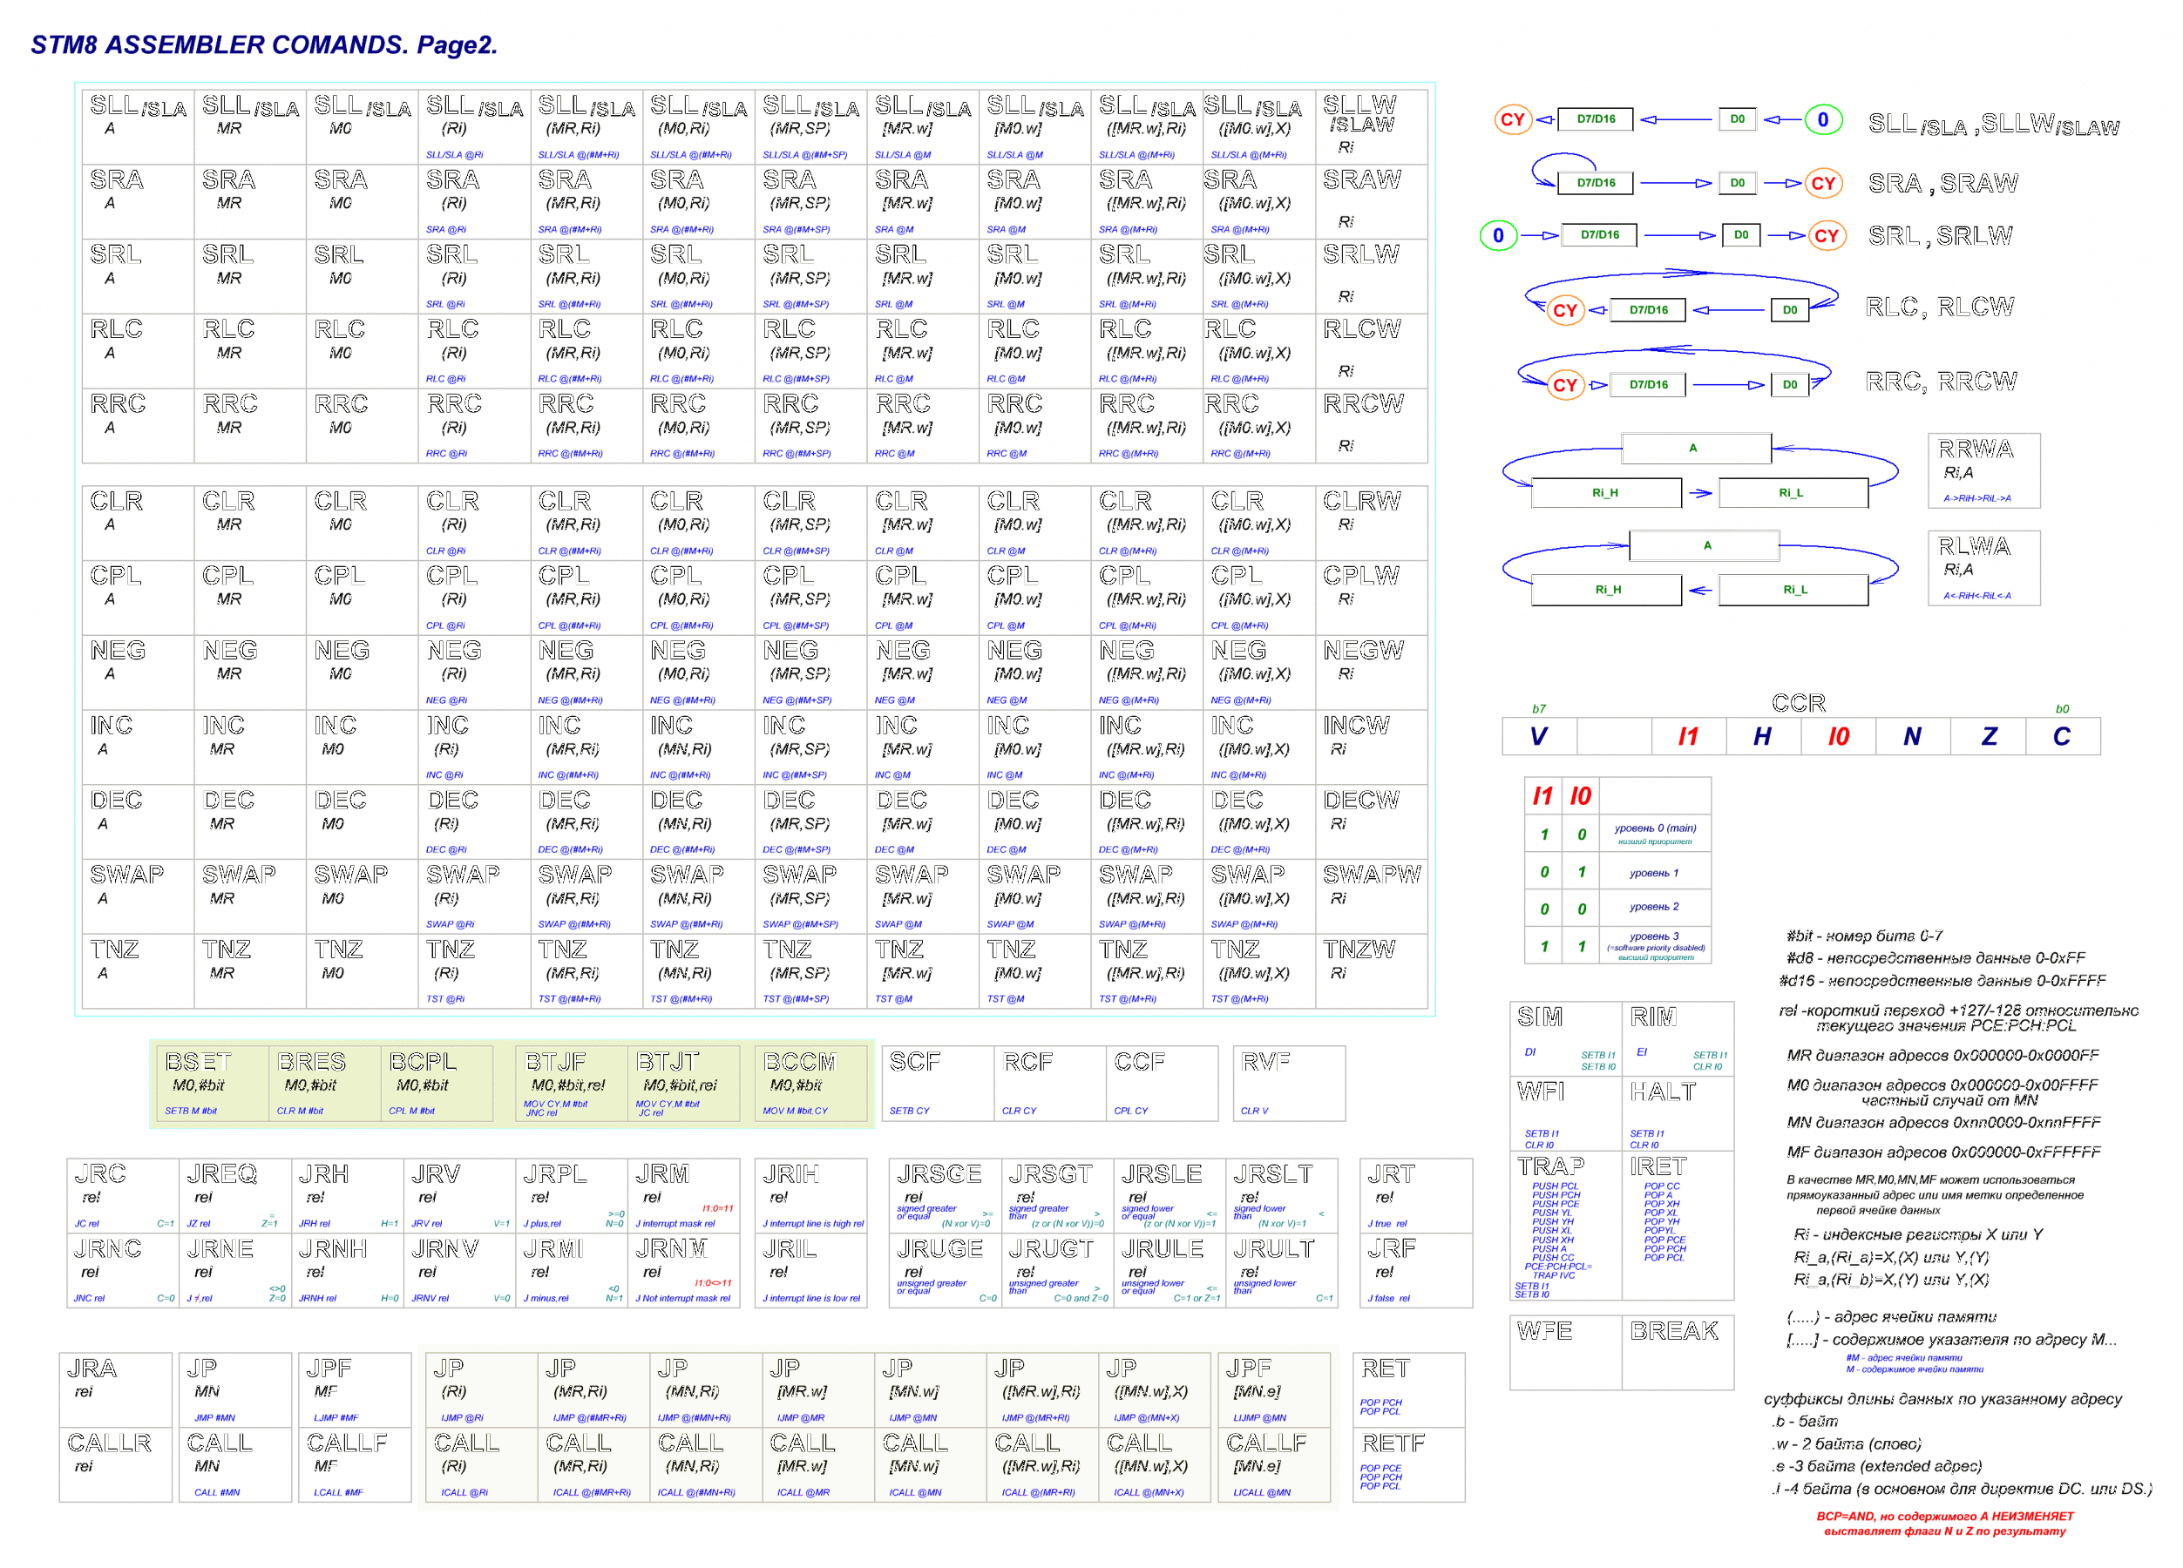Click the I1 bit in the CCR register
The width and height of the screenshot is (2183, 1568).
(x=1688, y=737)
